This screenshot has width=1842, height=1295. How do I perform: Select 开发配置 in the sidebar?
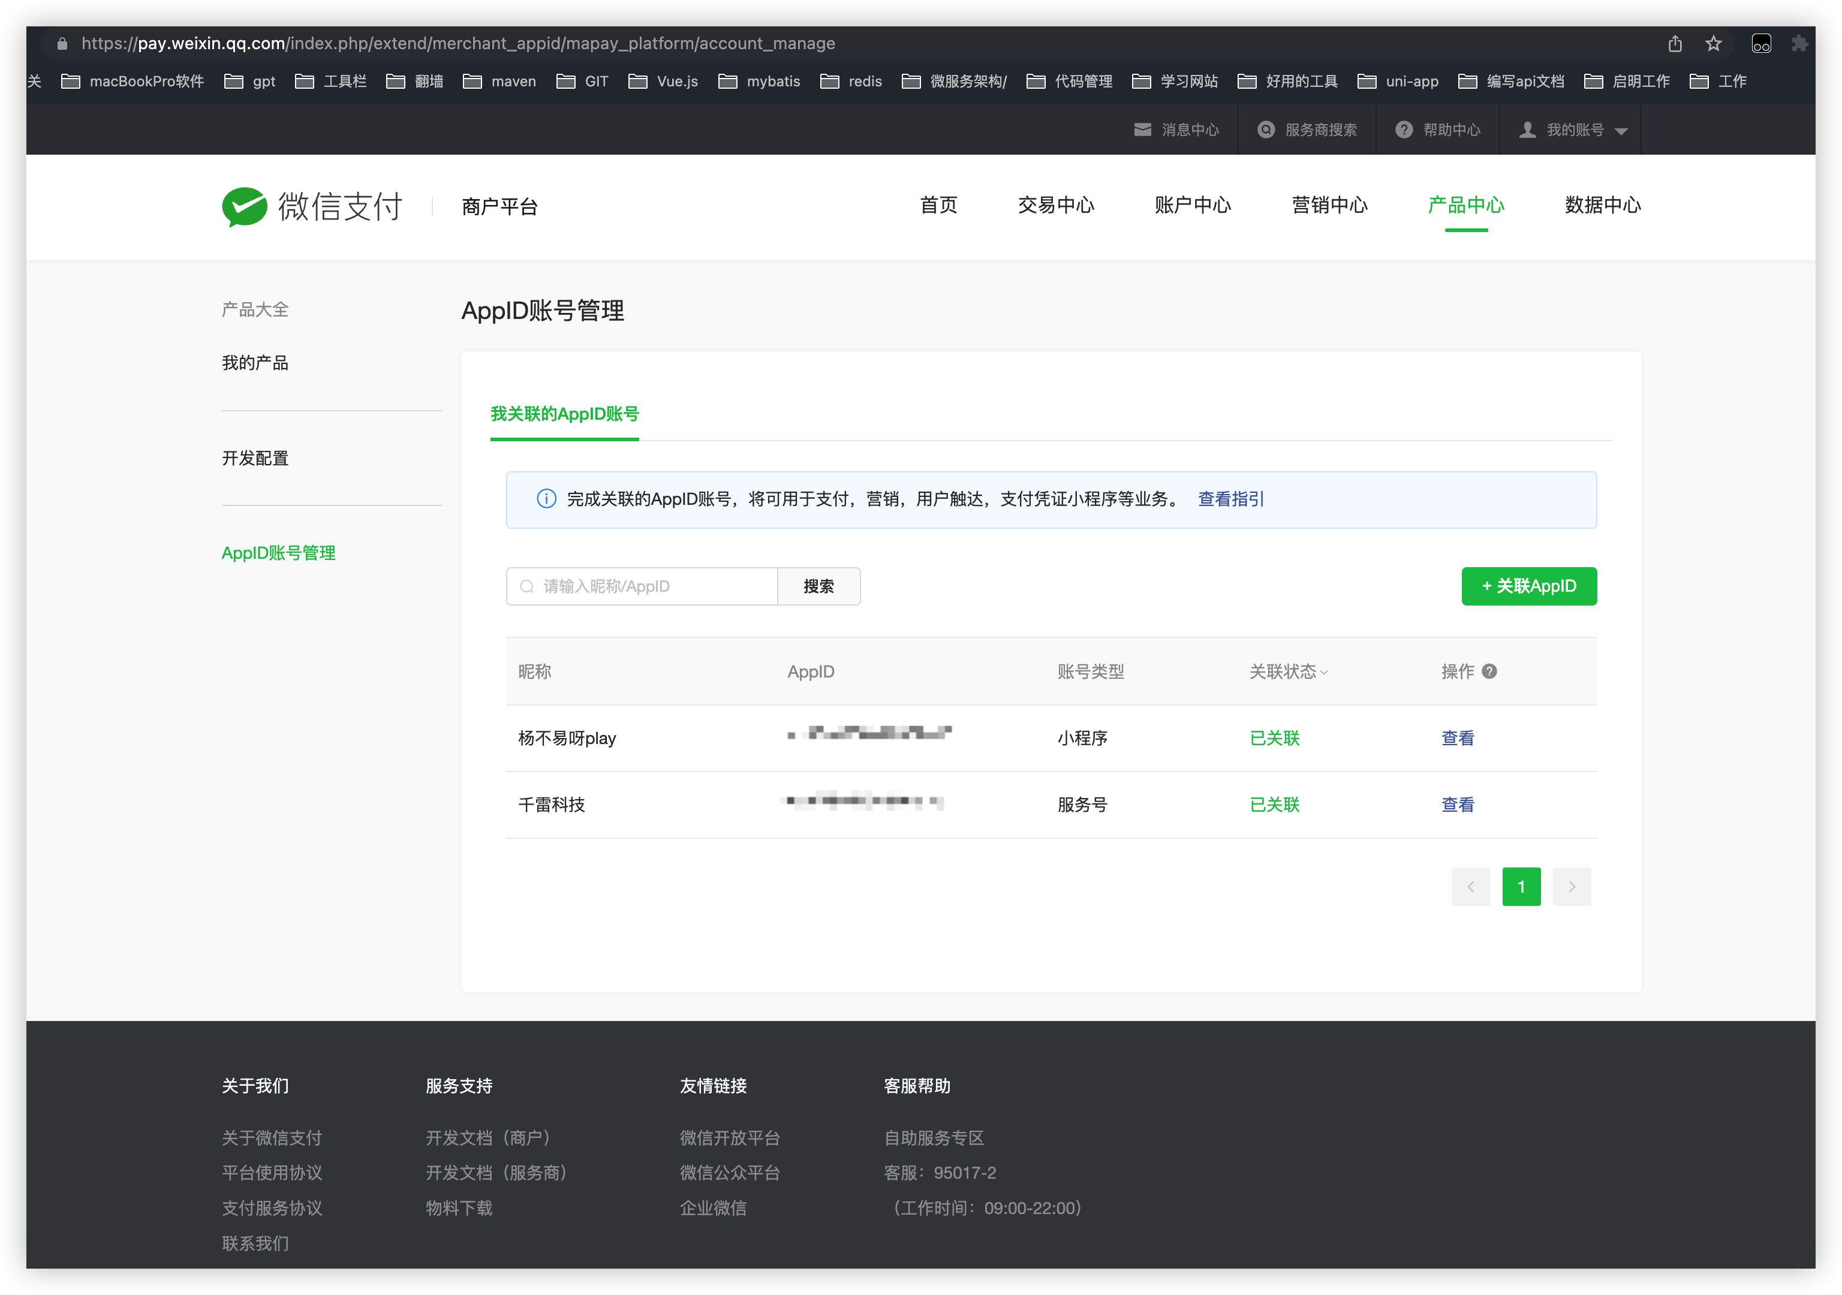coord(255,458)
